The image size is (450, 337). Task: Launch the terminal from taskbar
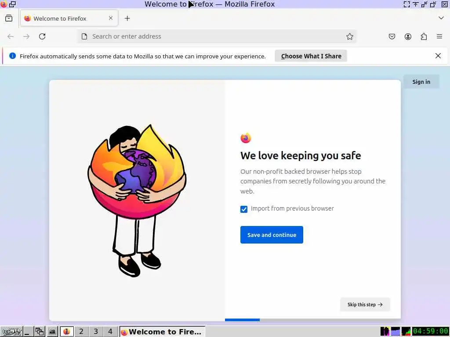pyautogui.click(x=52, y=332)
